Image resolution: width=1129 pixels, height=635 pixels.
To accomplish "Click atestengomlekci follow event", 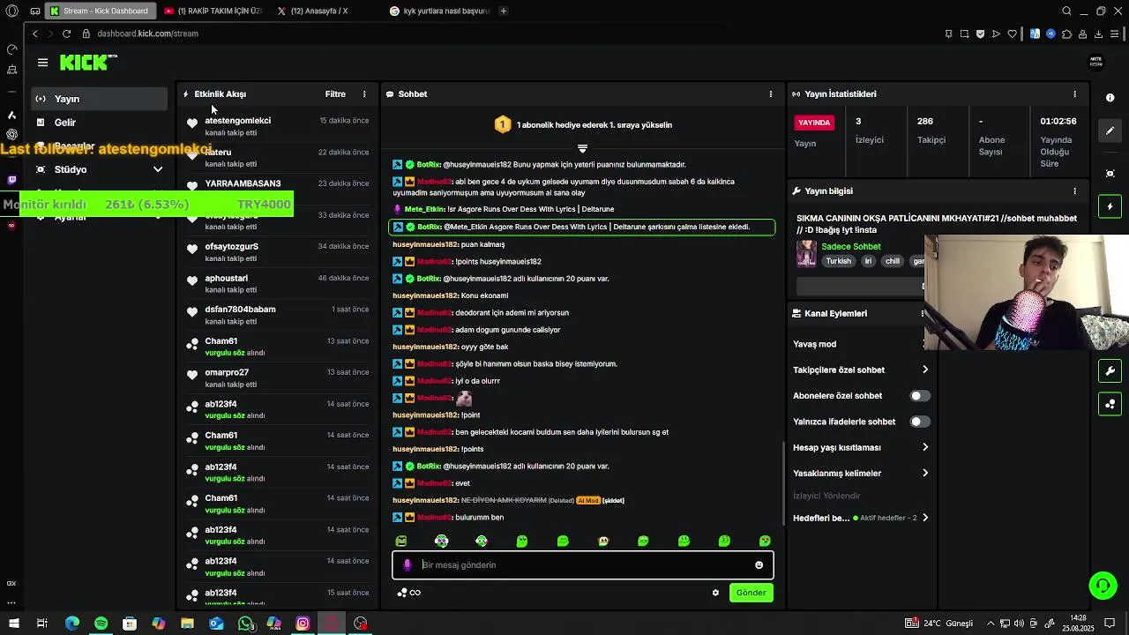I will (277, 126).
